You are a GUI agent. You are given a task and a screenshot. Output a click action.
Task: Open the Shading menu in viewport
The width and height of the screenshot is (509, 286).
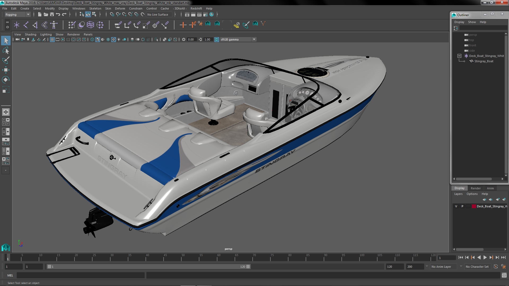tap(30, 34)
